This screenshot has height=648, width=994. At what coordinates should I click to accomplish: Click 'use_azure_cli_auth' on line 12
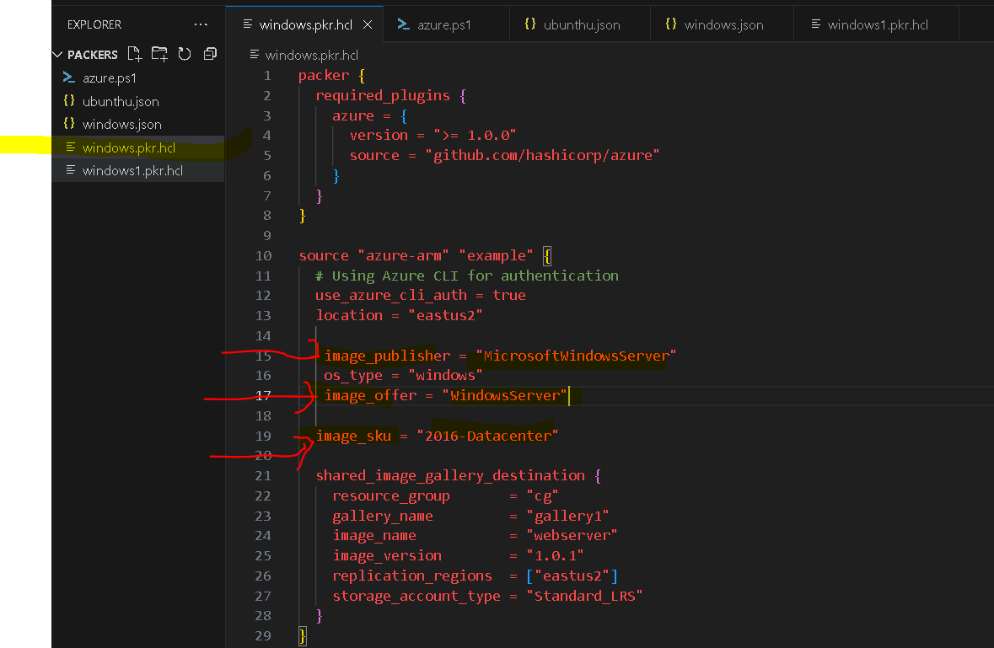pos(391,296)
